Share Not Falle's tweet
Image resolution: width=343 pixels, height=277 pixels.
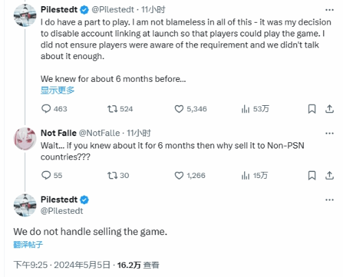329,175
